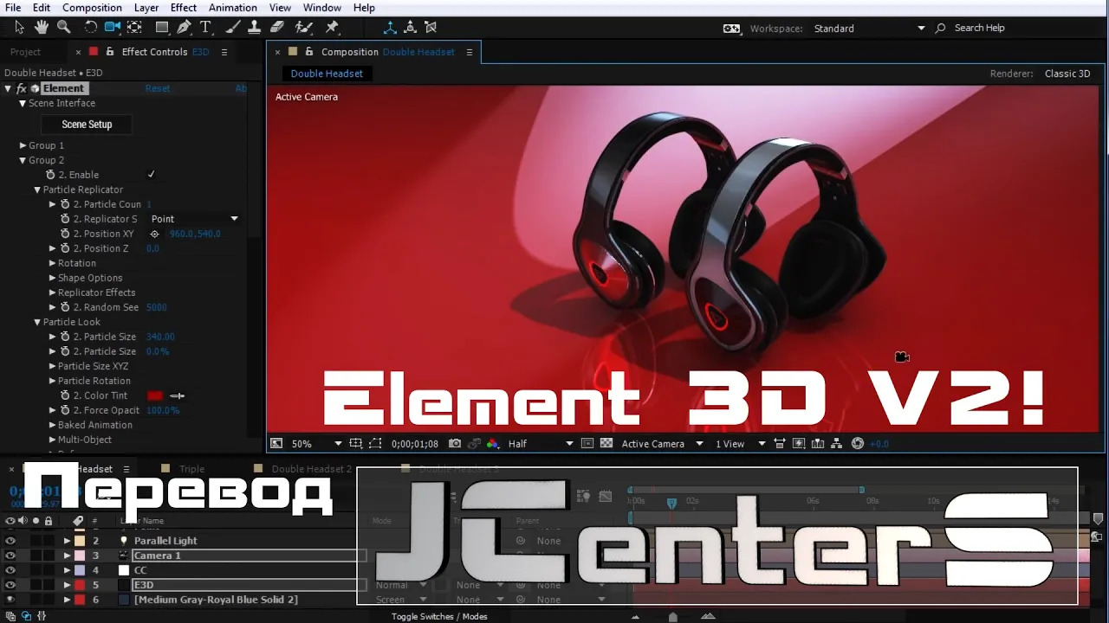Toggle the Group 2 Enable checkbox
The image size is (1109, 623).
tap(151, 175)
